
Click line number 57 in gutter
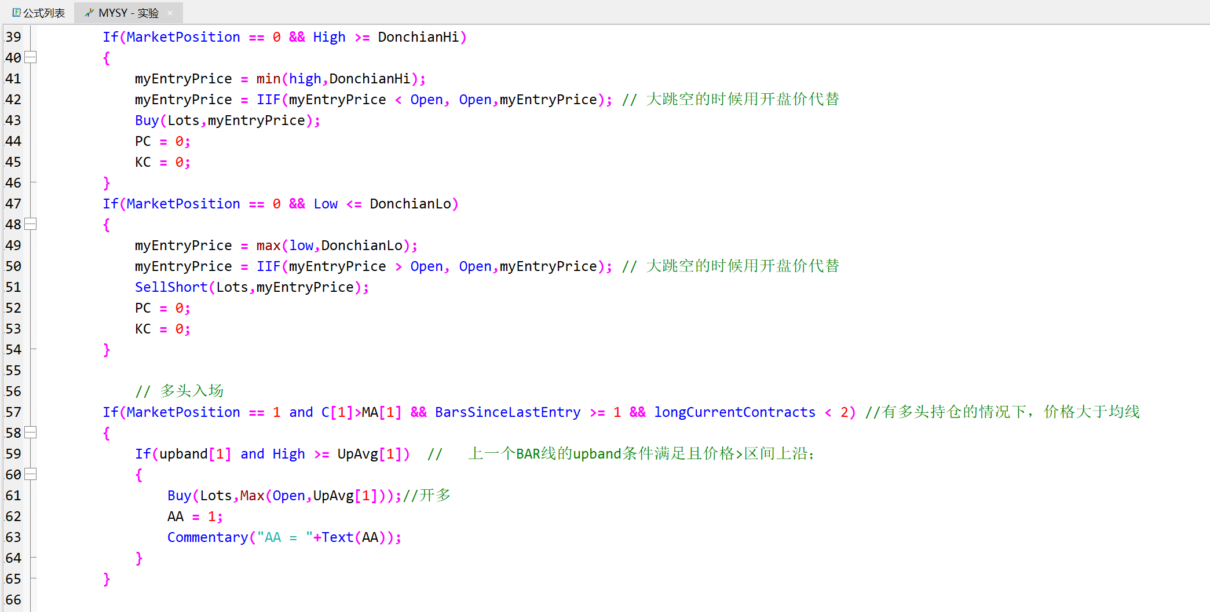pos(13,412)
